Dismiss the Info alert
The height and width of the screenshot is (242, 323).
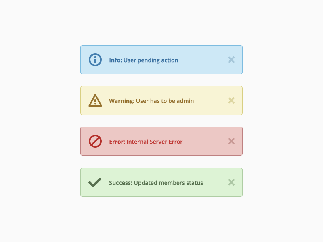pos(231,60)
